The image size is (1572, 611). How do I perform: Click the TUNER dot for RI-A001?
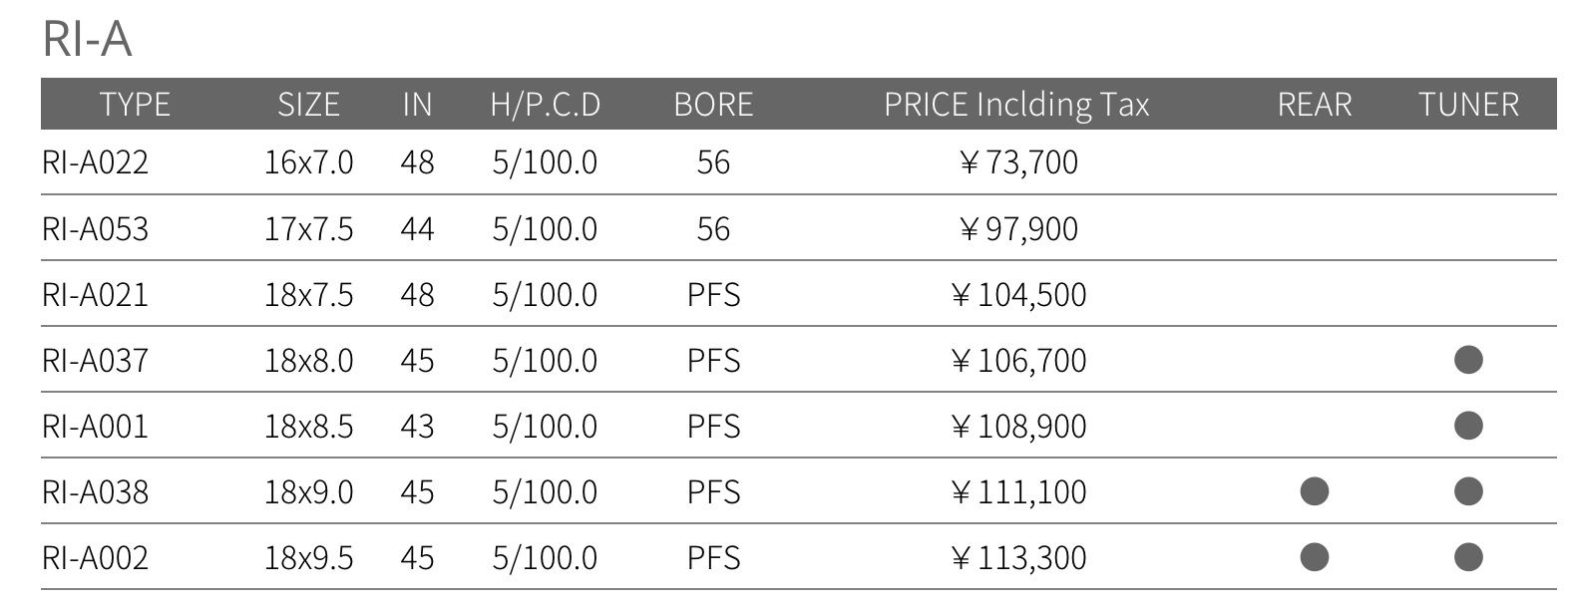click(x=1468, y=426)
